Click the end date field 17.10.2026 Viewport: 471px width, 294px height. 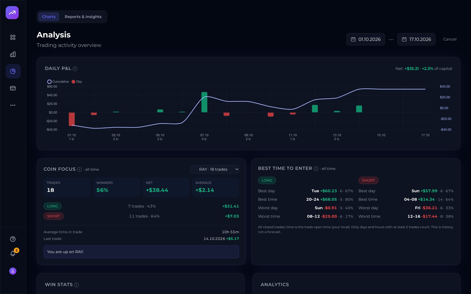point(416,39)
